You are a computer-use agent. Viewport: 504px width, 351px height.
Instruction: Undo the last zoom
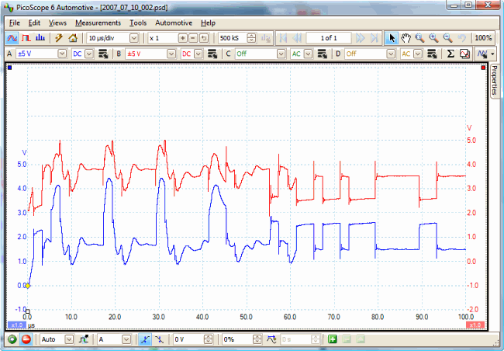(462, 38)
